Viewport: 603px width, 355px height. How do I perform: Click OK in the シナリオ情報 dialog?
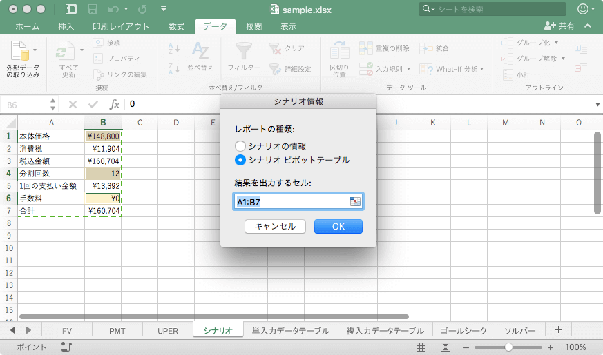[x=338, y=226]
